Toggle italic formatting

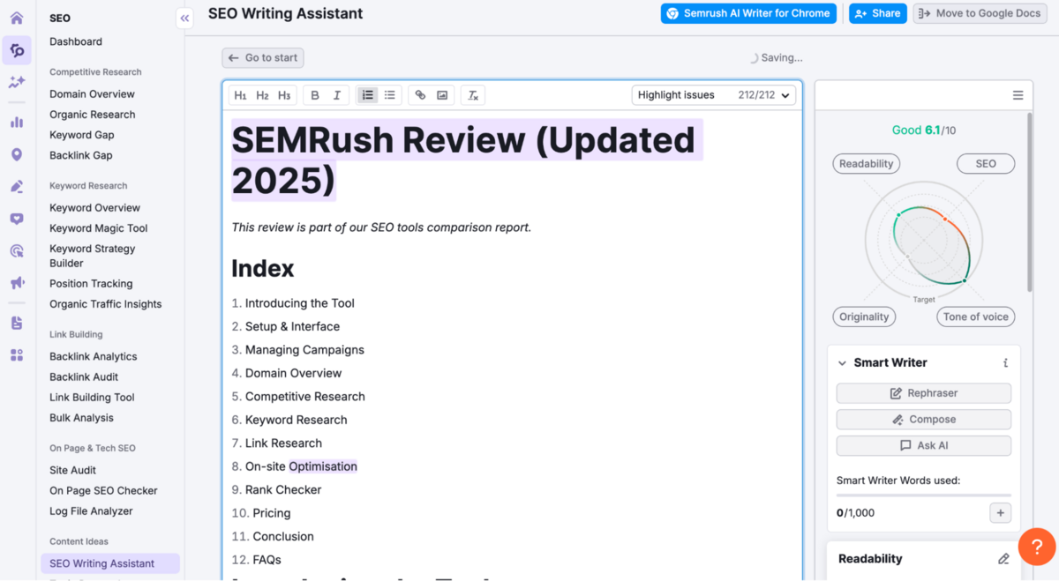pyautogui.click(x=337, y=95)
